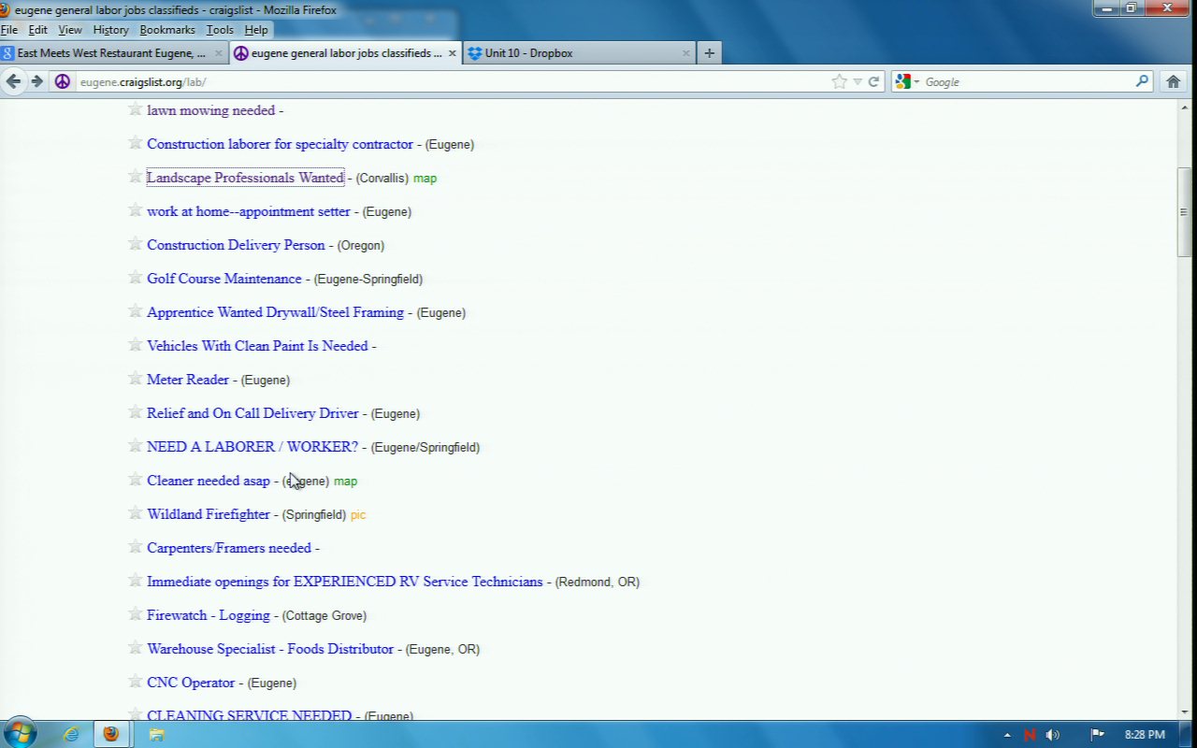Open the Google search engine dropdown
The width and height of the screenshot is (1197, 748).
pos(905,81)
